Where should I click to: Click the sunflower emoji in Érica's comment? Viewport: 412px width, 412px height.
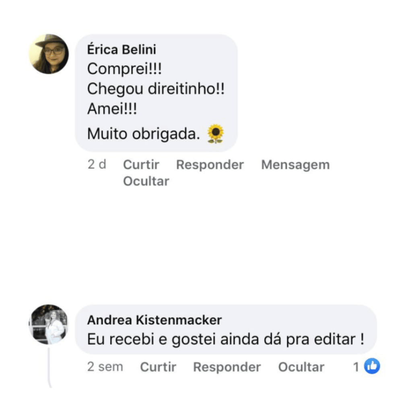(216, 134)
